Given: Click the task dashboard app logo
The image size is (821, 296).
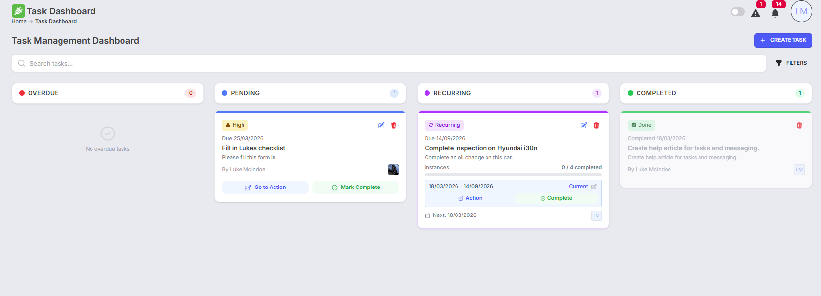Looking at the screenshot, I should point(18,11).
